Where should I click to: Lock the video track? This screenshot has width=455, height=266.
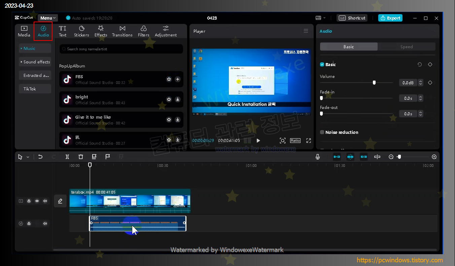point(29,201)
